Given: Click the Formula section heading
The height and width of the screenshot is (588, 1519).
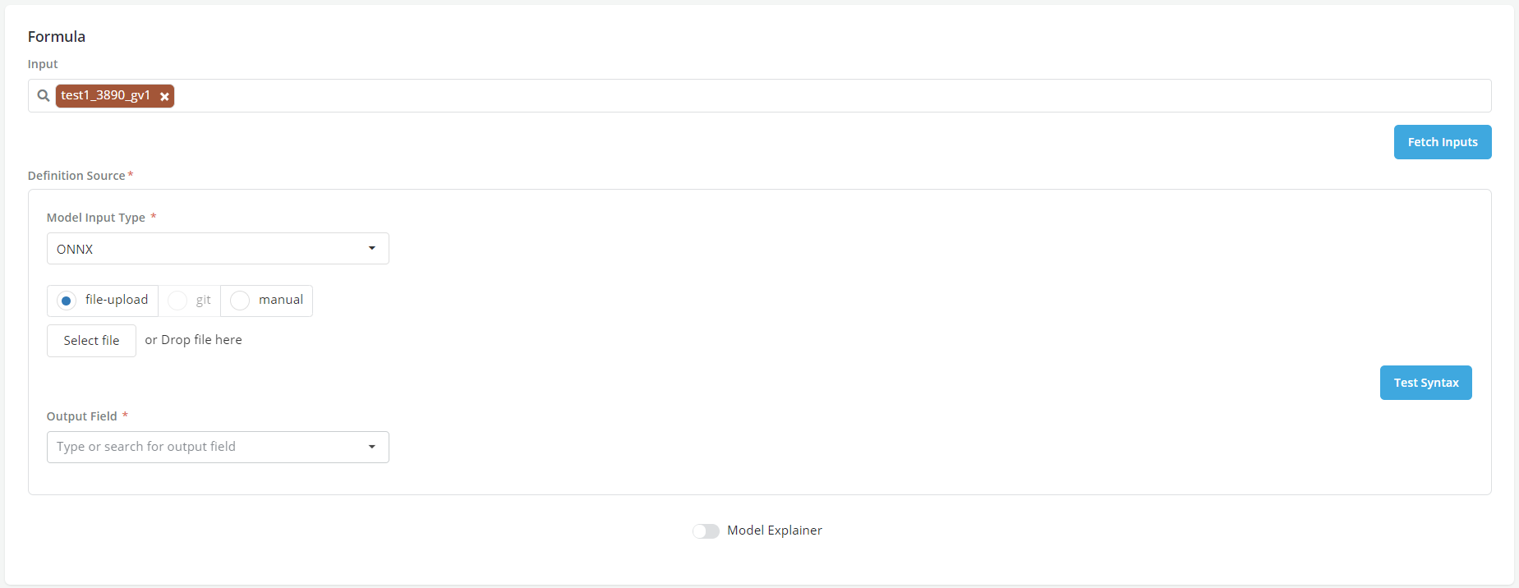Looking at the screenshot, I should (57, 37).
